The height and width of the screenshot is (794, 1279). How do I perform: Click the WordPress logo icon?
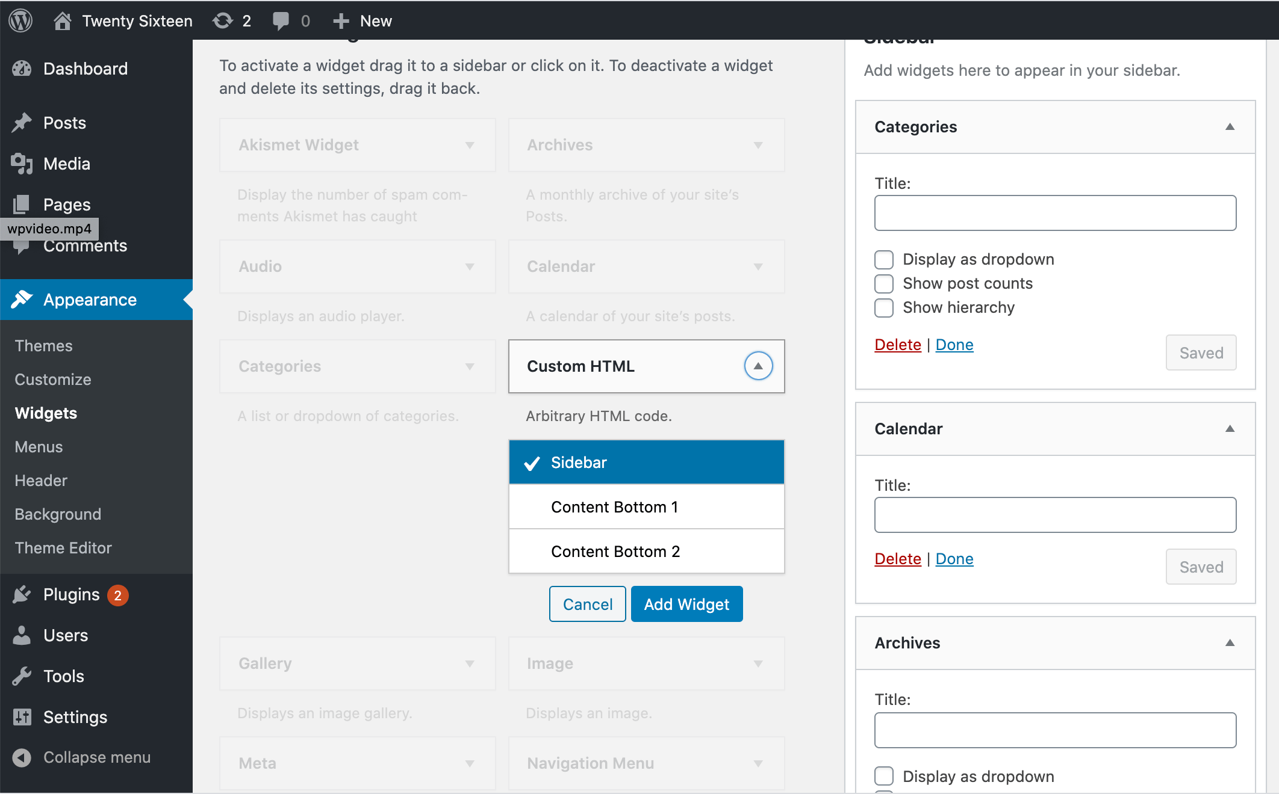[x=20, y=20]
